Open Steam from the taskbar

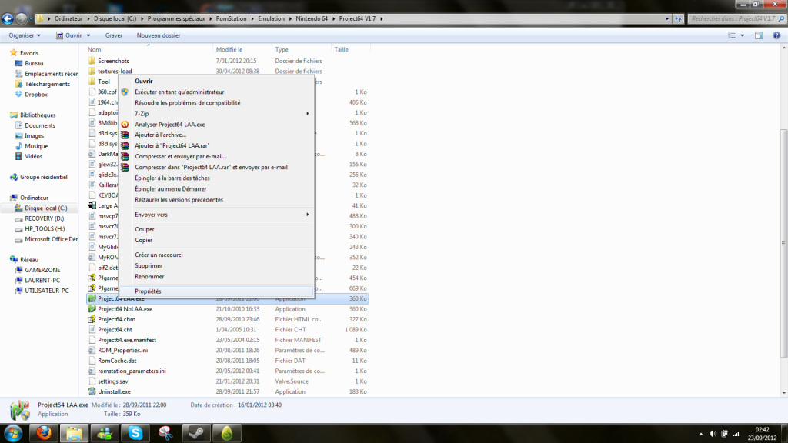click(196, 433)
